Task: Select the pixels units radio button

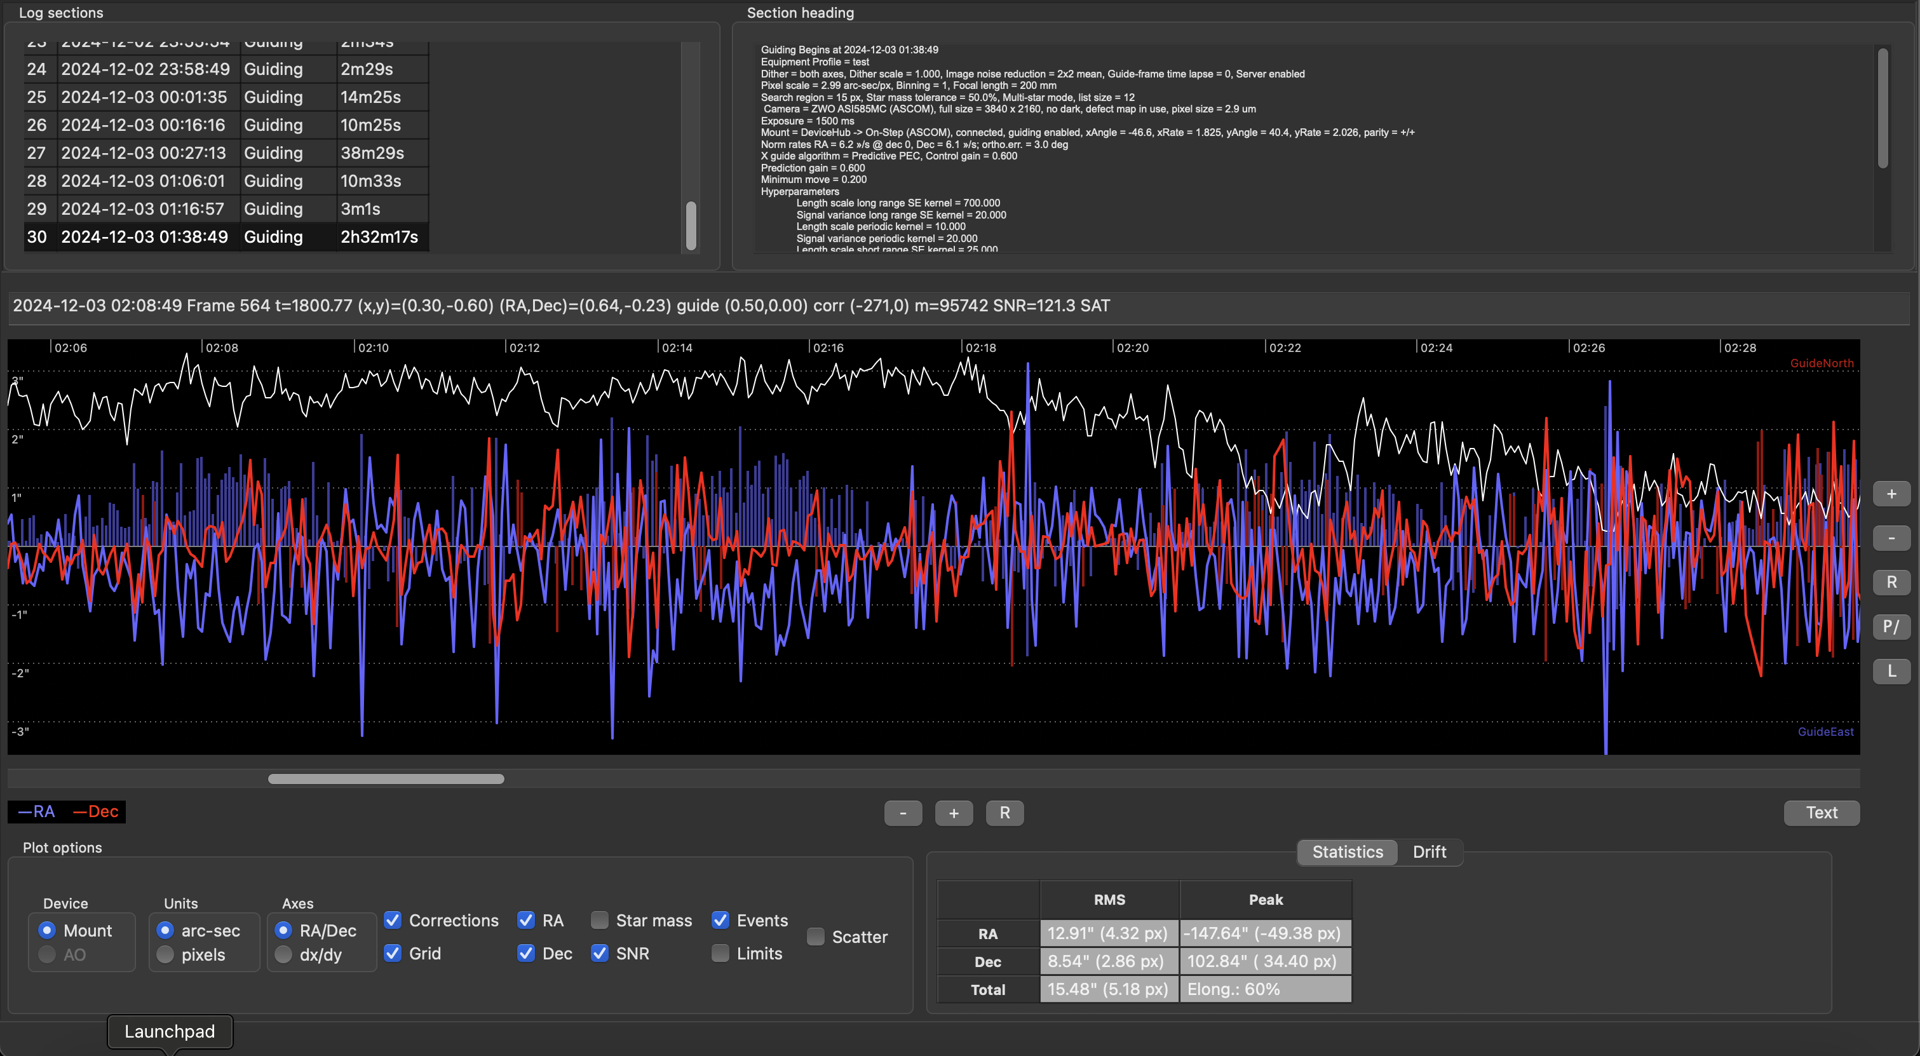Action: [165, 954]
